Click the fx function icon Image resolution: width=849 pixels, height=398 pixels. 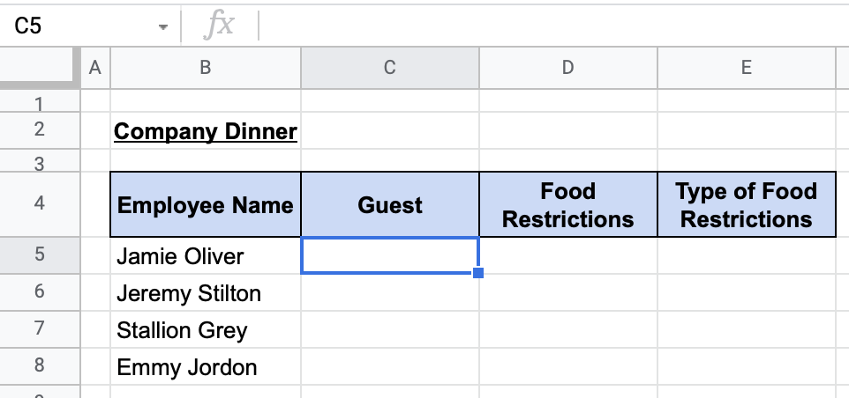pyautogui.click(x=218, y=26)
